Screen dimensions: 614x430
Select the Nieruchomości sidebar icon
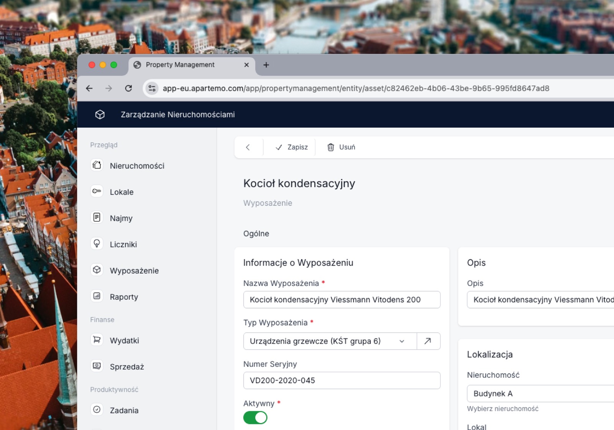point(97,166)
